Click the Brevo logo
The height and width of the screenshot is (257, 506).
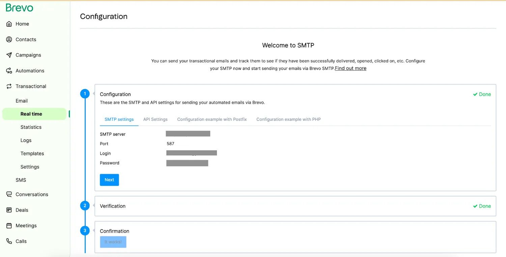coord(20,8)
